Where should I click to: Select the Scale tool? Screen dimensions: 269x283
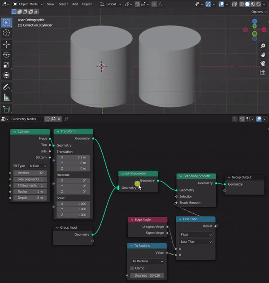click(6, 65)
